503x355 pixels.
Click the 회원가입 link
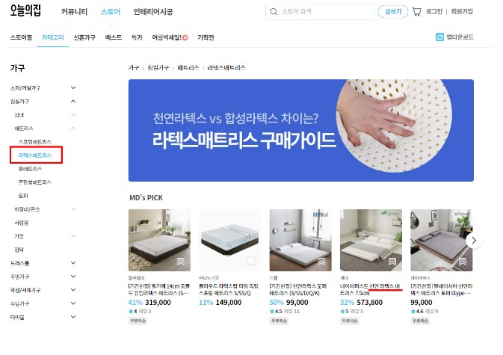coord(462,11)
